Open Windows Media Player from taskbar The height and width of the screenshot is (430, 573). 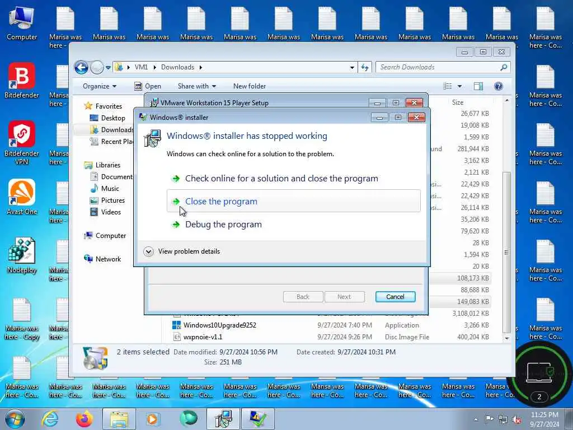[152, 419]
